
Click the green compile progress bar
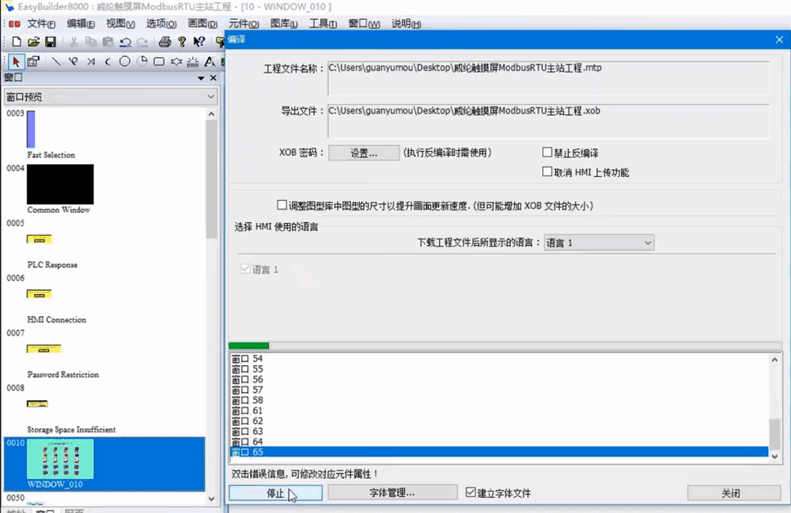(249, 345)
